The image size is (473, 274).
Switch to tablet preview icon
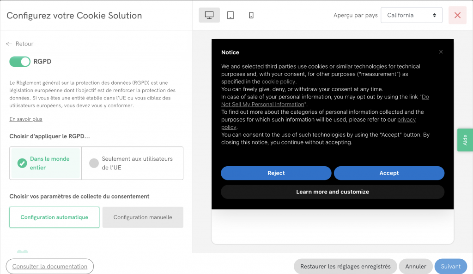point(230,15)
